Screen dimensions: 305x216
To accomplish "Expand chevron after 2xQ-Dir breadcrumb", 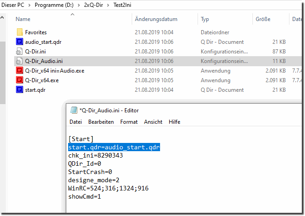I will point(108,5).
